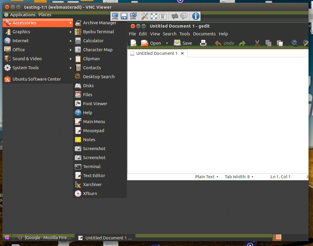The height and width of the screenshot is (246, 313).
Task: Open gedit Documents menu
Action: pos(204,34)
